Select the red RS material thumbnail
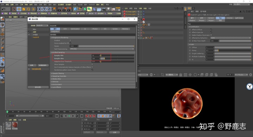The width and height of the screenshot is (253, 137). tap(15, 125)
